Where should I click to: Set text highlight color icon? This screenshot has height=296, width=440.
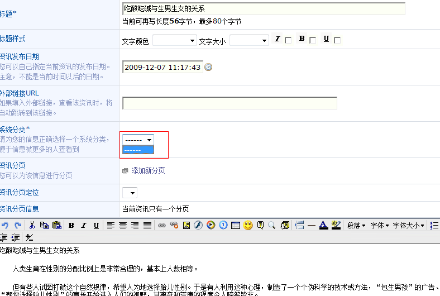(336, 225)
